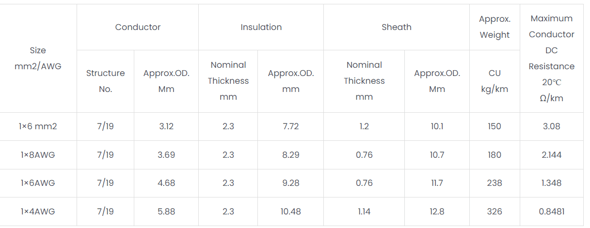This screenshot has width=590, height=228.
Task: Click the weight value 150
Action: point(494,126)
